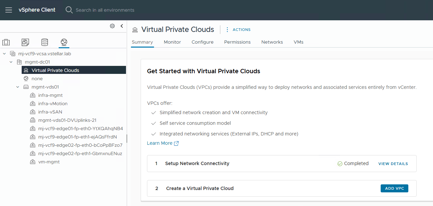Click the port group icon for vm-mgmt
The width and height of the screenshot is (433, 206).
click(33, 162)
